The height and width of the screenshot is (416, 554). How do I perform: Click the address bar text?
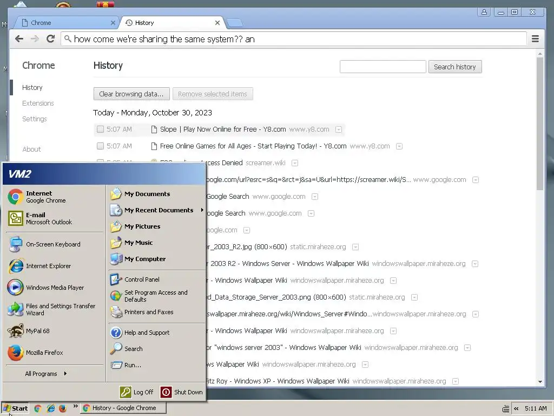pyautogui.click(x=164, y=39)
